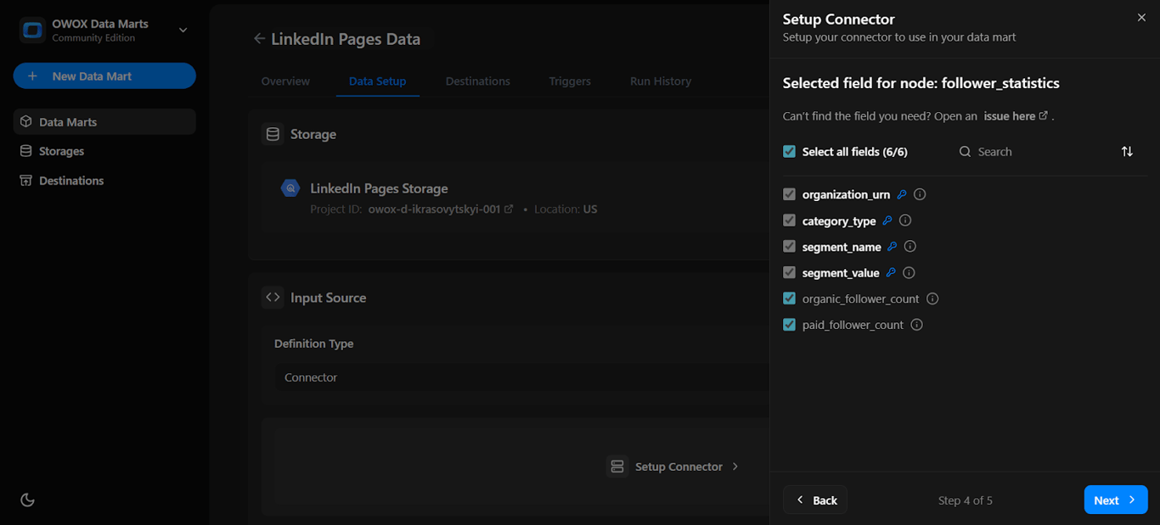Click the Destinations archive icon

tap(26, 181)
